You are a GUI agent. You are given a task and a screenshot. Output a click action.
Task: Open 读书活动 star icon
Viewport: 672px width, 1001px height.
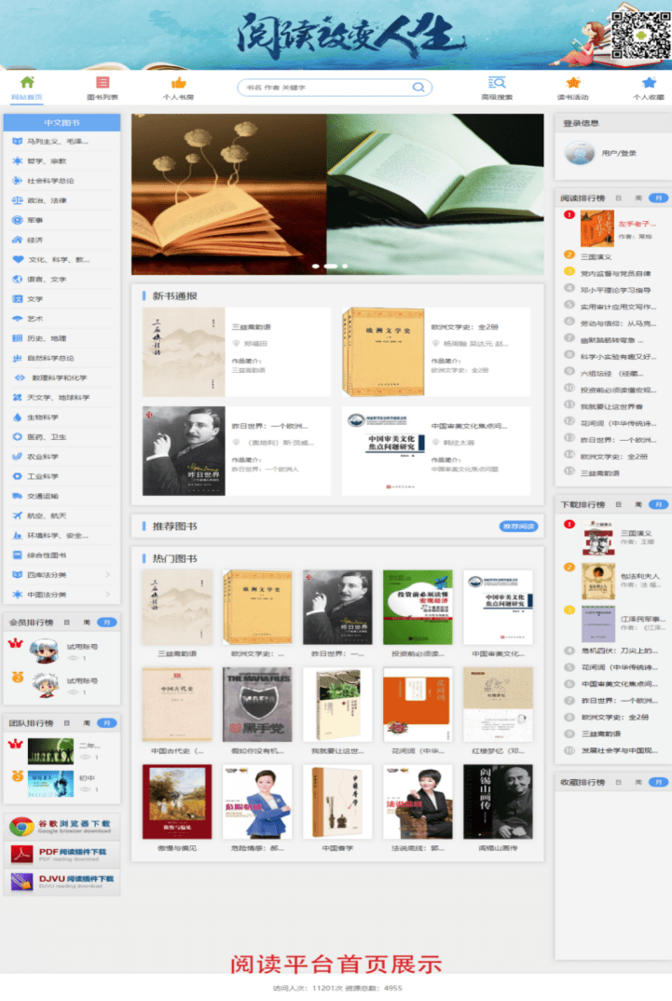tap(573, 82)
